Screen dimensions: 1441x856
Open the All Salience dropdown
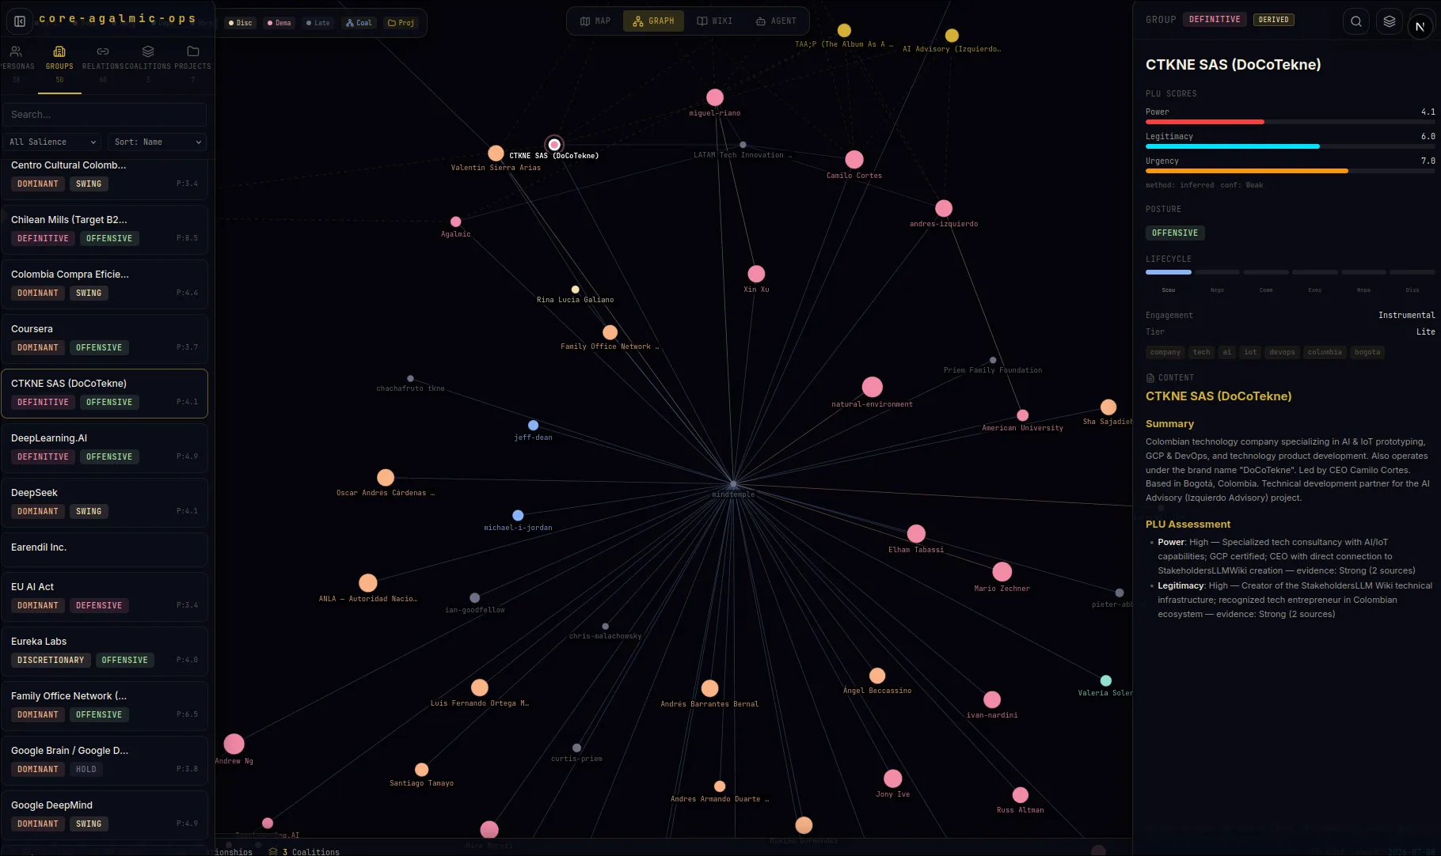[52, 142]
